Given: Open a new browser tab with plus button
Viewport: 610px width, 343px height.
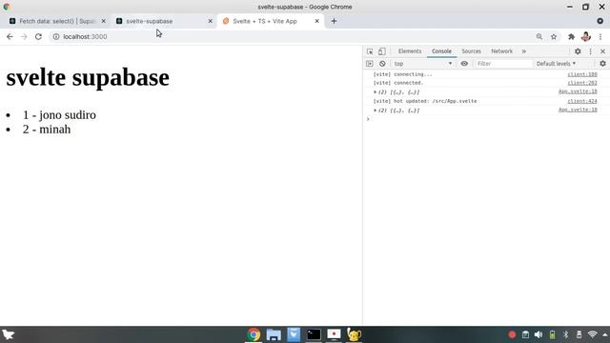Looking at the screenshot, I should point(334,21).
